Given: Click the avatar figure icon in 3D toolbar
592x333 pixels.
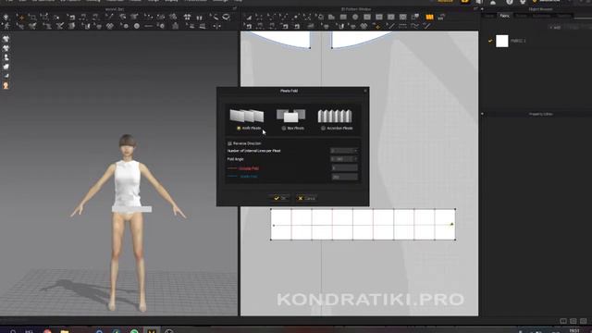Looking at the screenshot, I should click(x=6, y=26).
